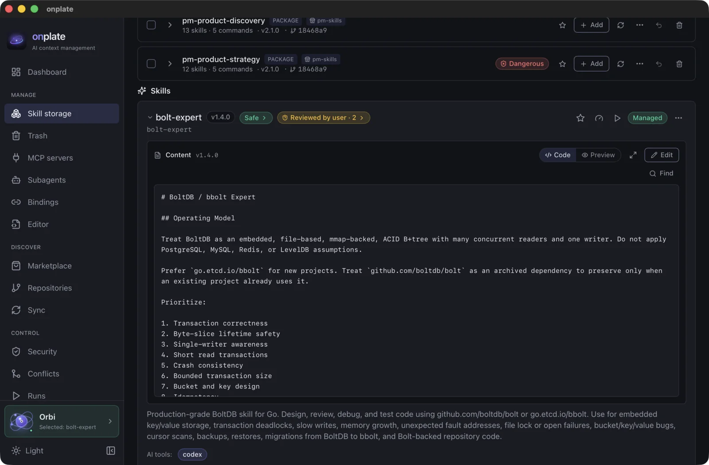
Task: Click inside the code content area
Action: pyautogui.click(x=416, y=291)
